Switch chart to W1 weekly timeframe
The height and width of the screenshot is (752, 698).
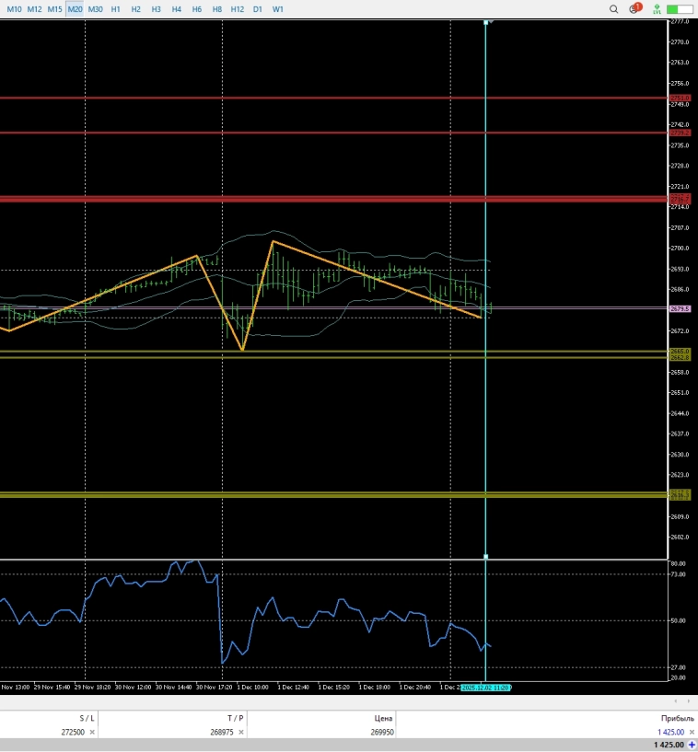point(278,9)
